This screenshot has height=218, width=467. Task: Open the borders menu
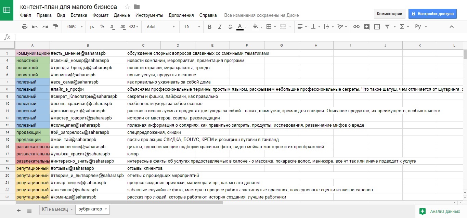(x=271, y=27)
